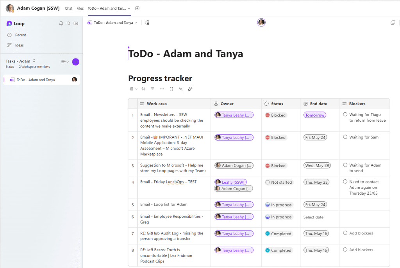Image resolution: width=400 pixels, height=268 pixels.
Task: Create a new page with the purple plus button
Action: pyautogui.click(x=75, y=62)
